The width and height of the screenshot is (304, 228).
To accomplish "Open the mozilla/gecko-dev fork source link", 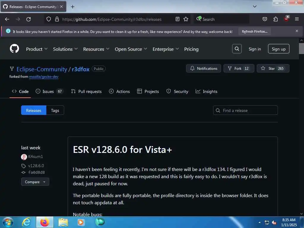I will pyautogui.click(x=44, y=77).
